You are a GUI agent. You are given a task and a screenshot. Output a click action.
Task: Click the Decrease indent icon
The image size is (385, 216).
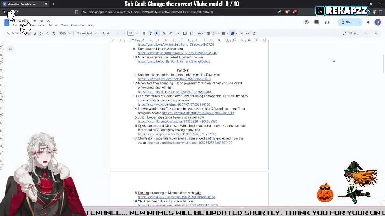241,33
